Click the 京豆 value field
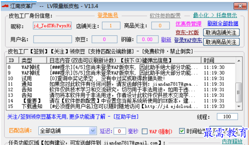The height and width of the screenshot is (145, 251). coord(104,39)
